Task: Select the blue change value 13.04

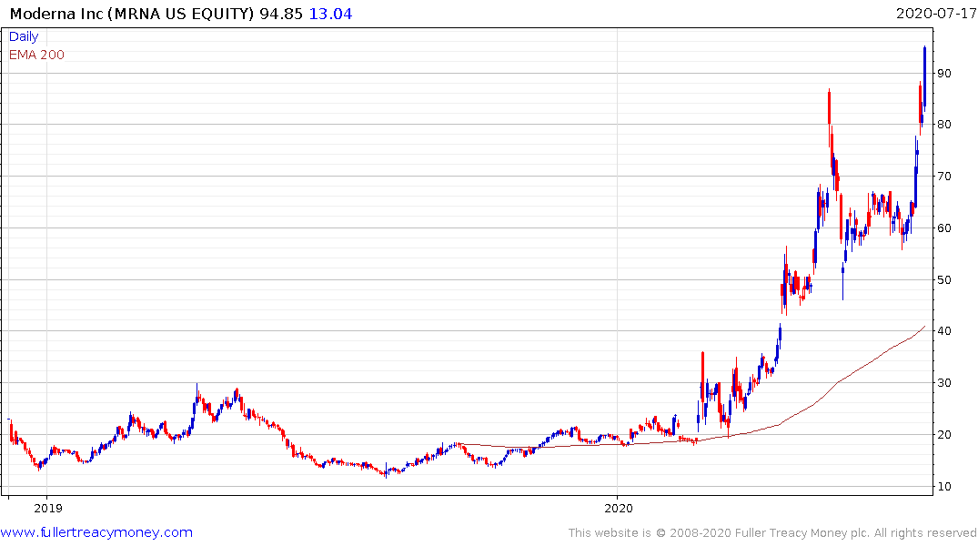Action: click(330, 14)
